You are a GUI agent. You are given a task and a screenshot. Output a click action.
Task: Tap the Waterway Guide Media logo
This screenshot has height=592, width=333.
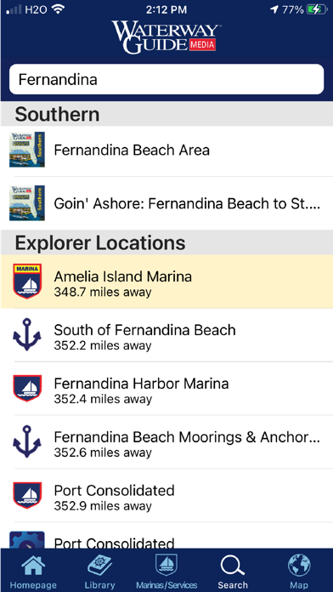166,37
